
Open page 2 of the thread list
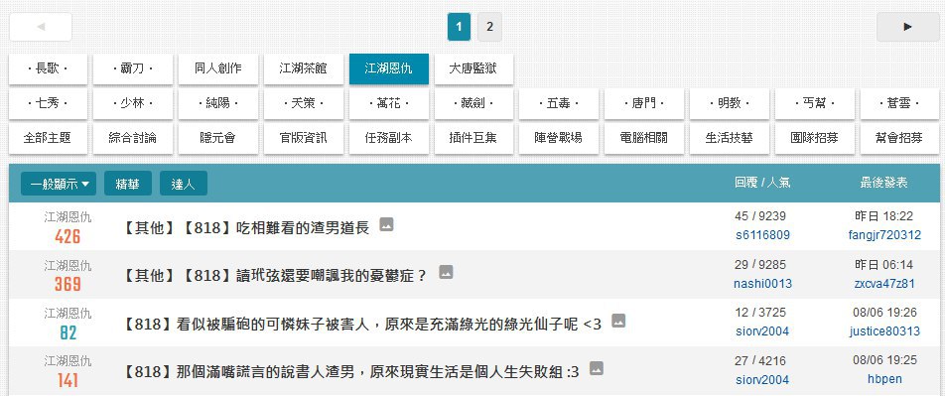[489, 27]
